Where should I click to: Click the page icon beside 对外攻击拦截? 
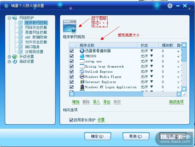(20, 42)
